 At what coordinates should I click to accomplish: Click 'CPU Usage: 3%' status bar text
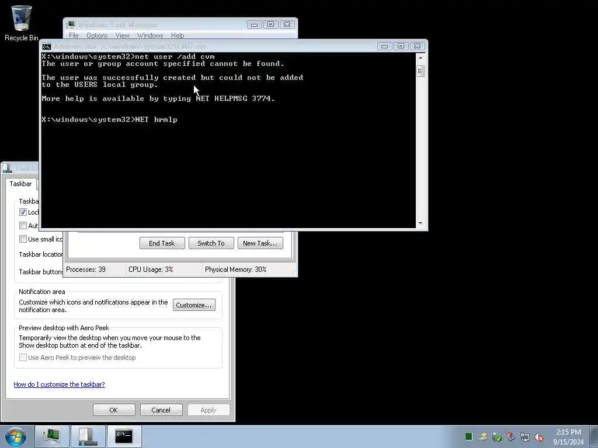tap(151, 269)
